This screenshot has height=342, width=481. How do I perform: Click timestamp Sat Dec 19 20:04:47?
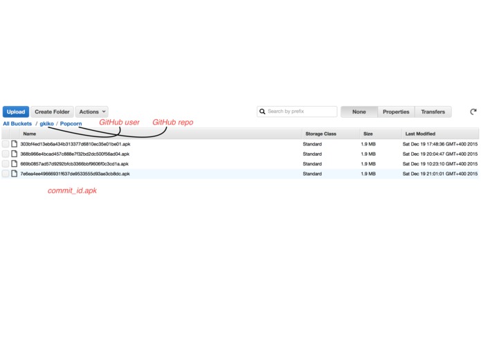(x=440, y=154)
